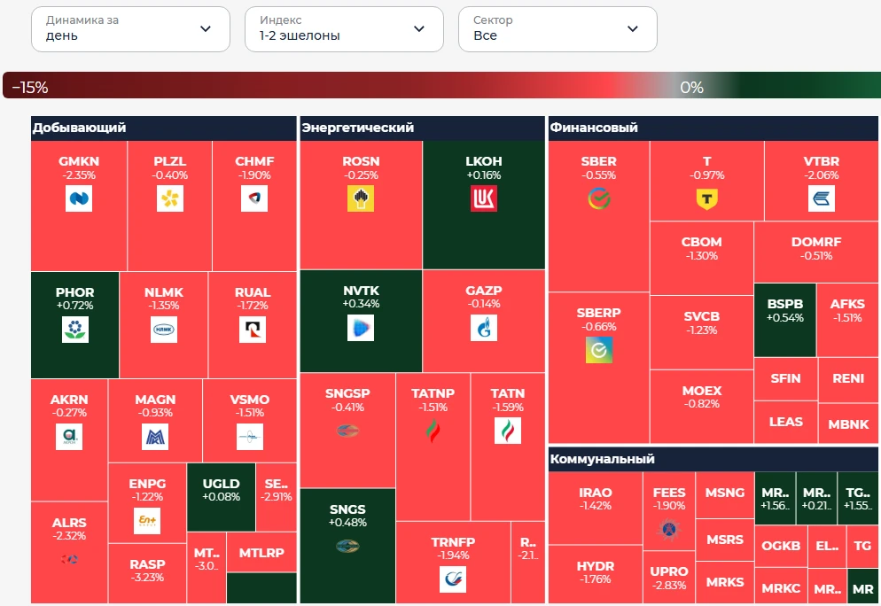Click the MAGN logo icon
Image resolution: width=881 pixels, height=606 pixels.
pos(155,437)
